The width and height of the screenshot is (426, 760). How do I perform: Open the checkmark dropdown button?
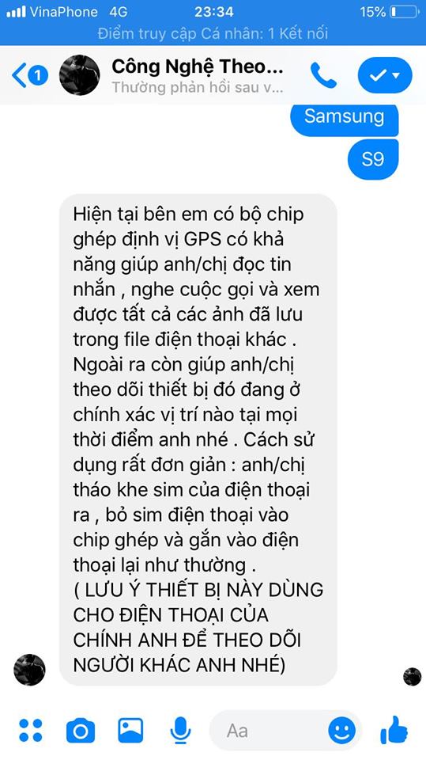385,75
